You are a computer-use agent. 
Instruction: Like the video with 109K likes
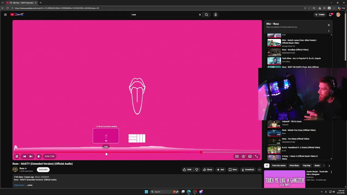pos(187,170)
